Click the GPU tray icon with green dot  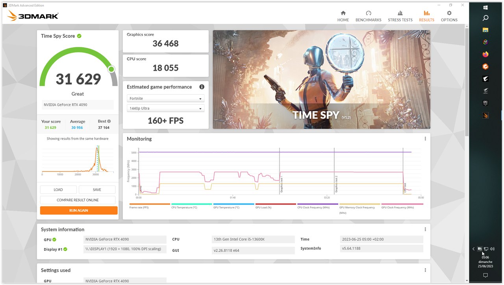click(x=480, y=249)
